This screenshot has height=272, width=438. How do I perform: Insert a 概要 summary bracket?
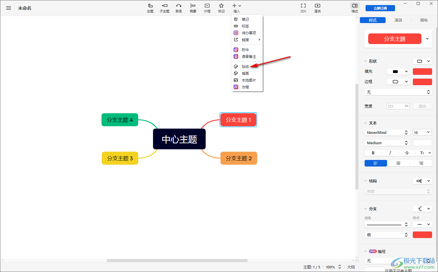193,8
